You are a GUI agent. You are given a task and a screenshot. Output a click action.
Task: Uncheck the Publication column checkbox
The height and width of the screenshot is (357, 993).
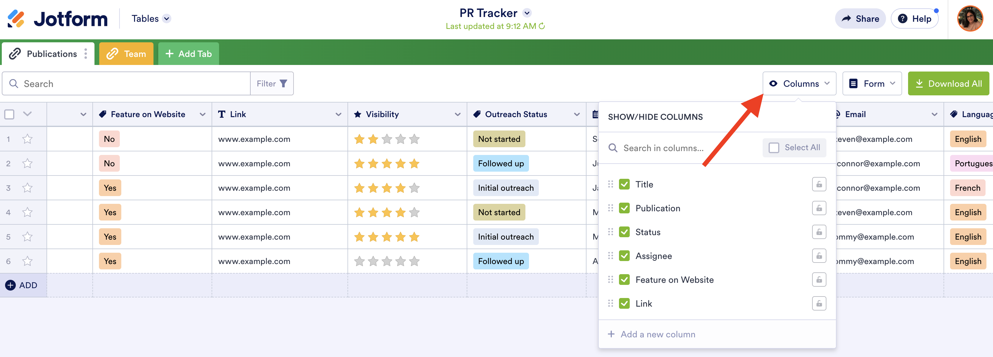(x=624, y=208)
